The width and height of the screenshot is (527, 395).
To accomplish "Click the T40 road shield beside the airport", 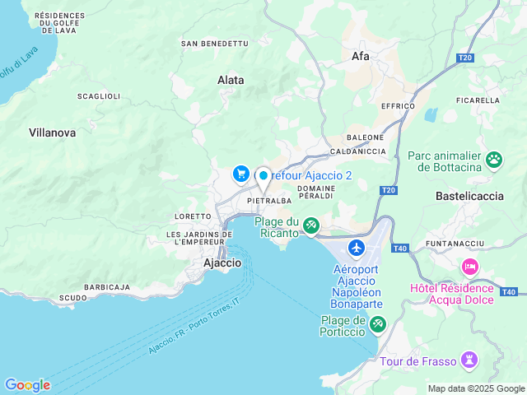I will pyautogui.click(x=399, y=249).
